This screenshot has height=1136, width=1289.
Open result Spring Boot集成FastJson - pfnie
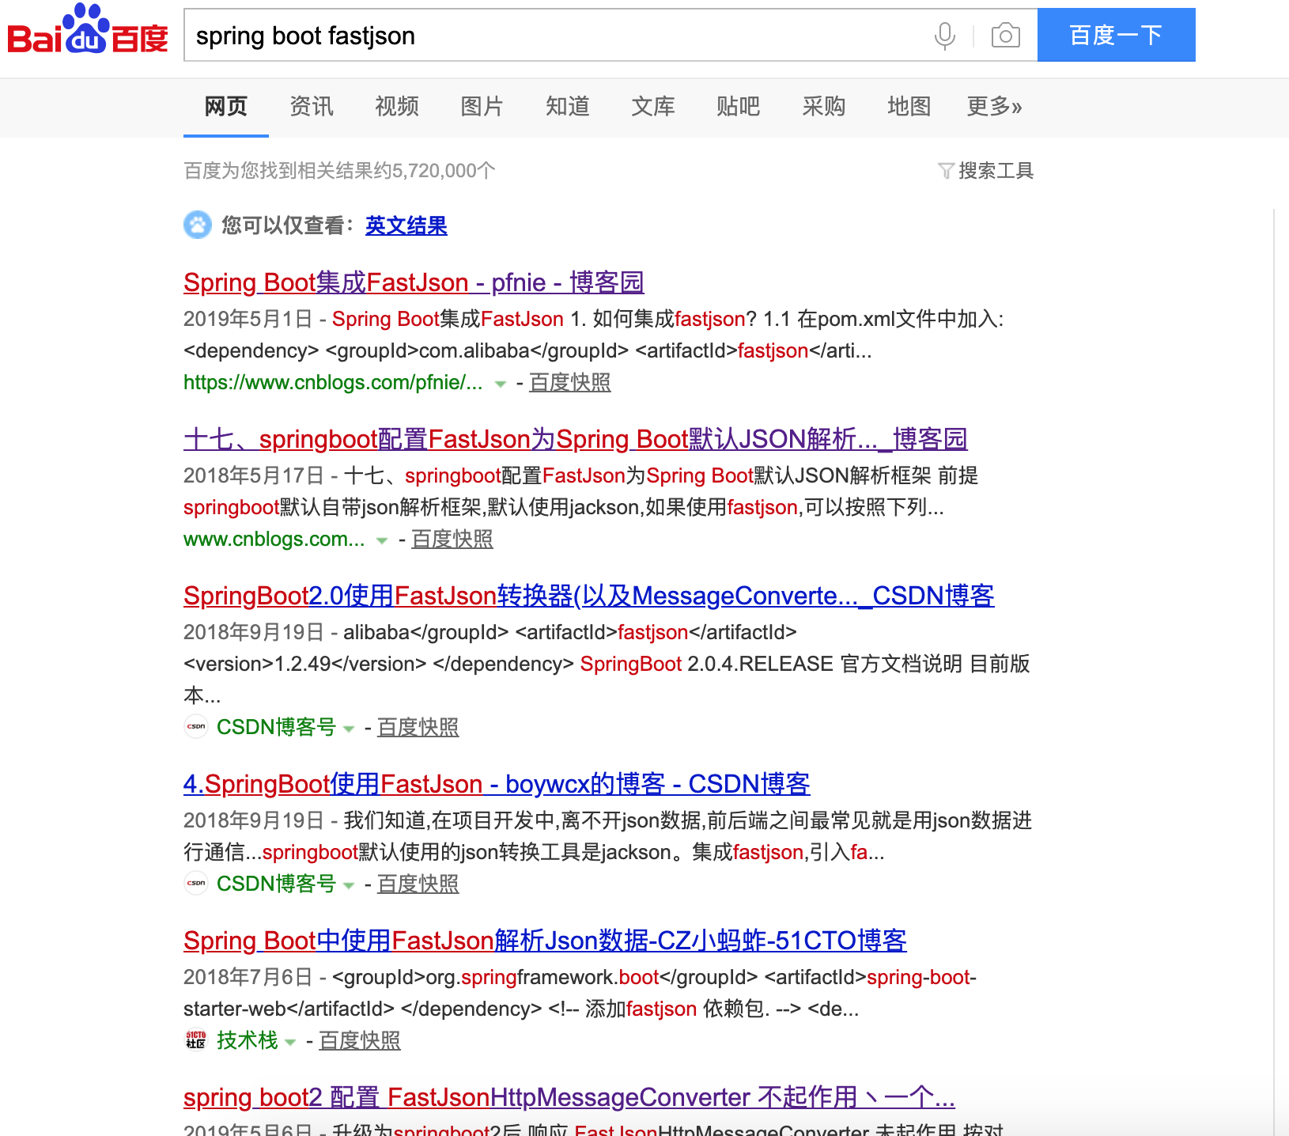pos(414,282)
